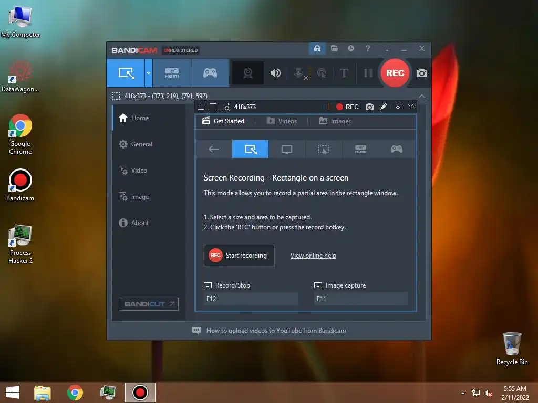Toggle the mouse click effect icon
The width and height of the screenshot is (538, 403).
(322, 73)
